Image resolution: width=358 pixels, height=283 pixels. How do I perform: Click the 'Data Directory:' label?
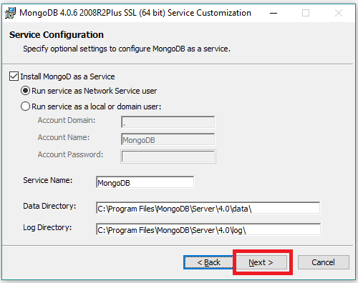click(x=49, y=206)
